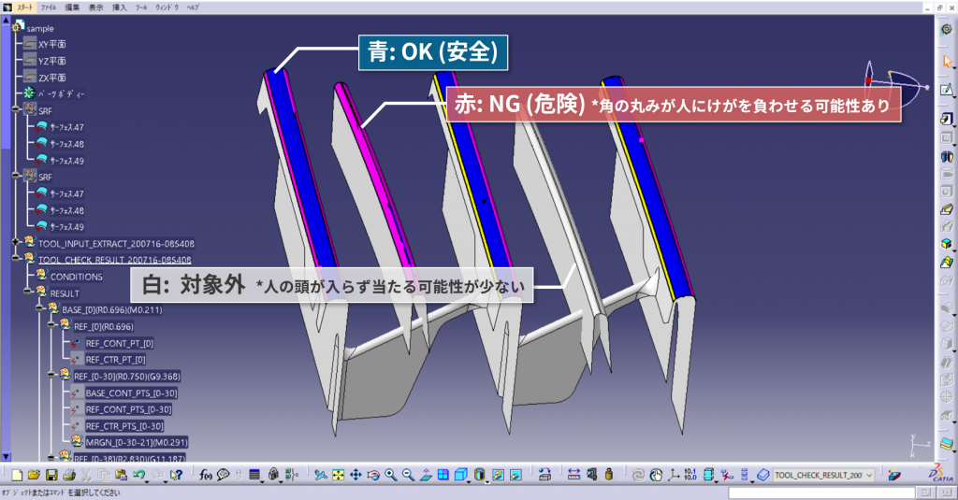Collapse the REF_[0](R0.696) node
The image size is (958, 500).
coord(52,326)
